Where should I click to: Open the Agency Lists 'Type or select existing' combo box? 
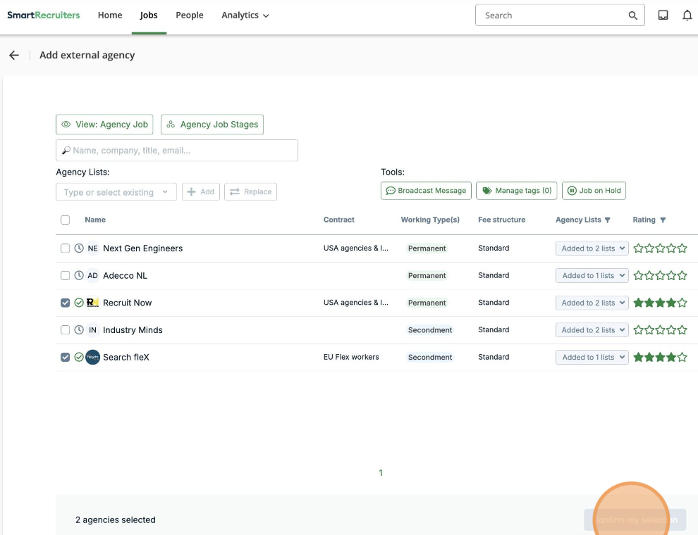tap(116, 192)
